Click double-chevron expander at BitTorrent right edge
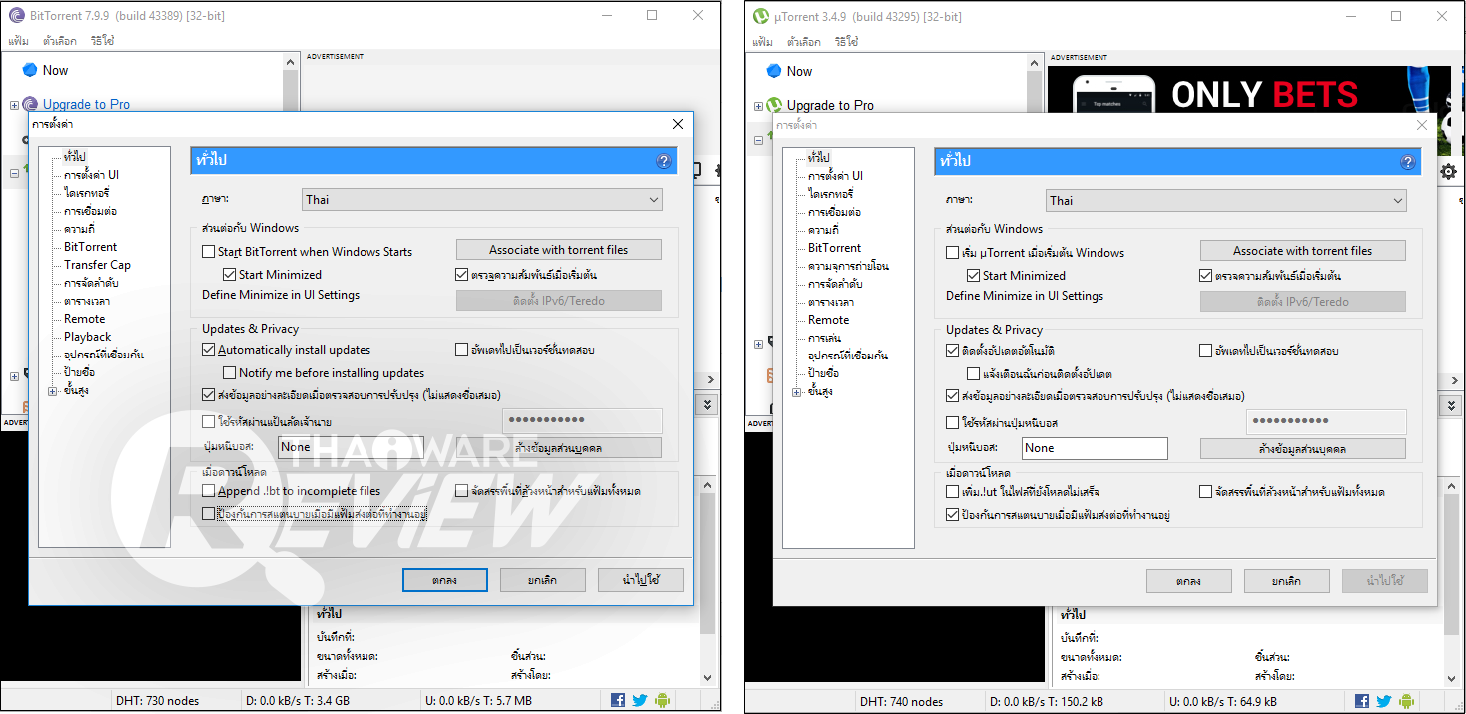1466x714 pixels. tap(708, 404)
